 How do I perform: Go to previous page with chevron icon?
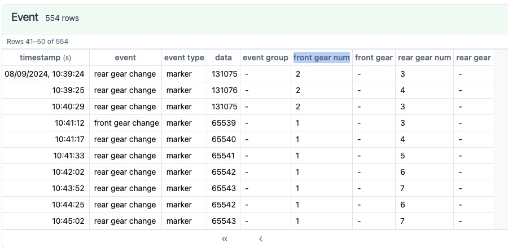coord(261,239)
